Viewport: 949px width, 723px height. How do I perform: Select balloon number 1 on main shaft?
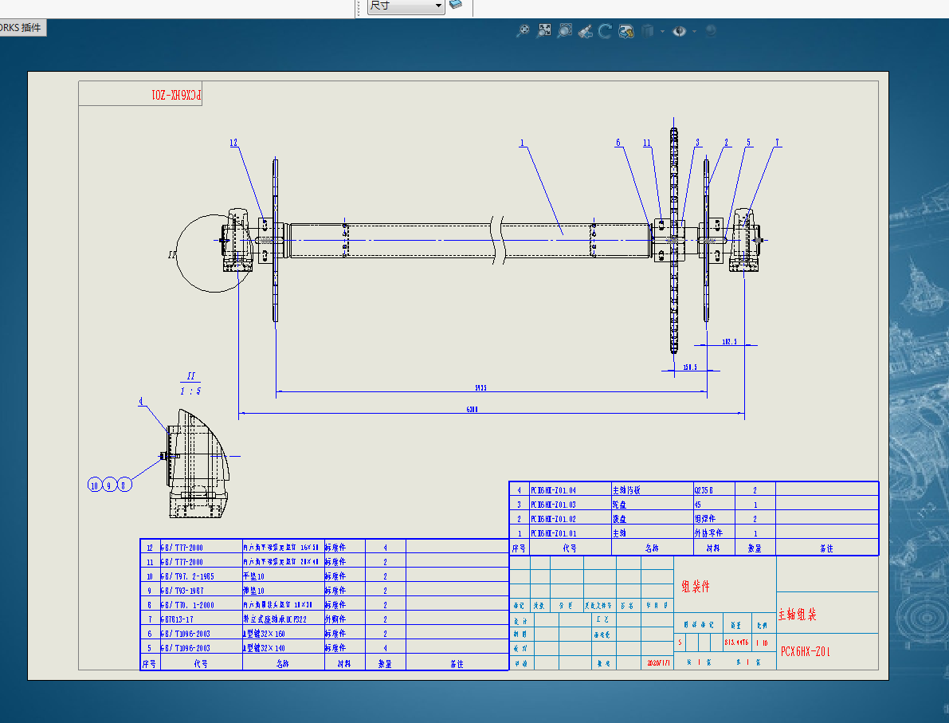[x=522, y=143]
